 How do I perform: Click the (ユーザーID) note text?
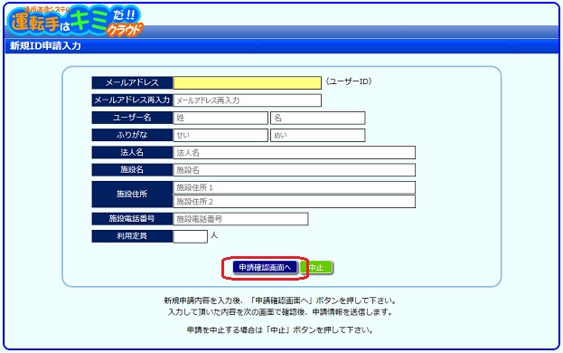pyautogui.click(x=349, y=81)
